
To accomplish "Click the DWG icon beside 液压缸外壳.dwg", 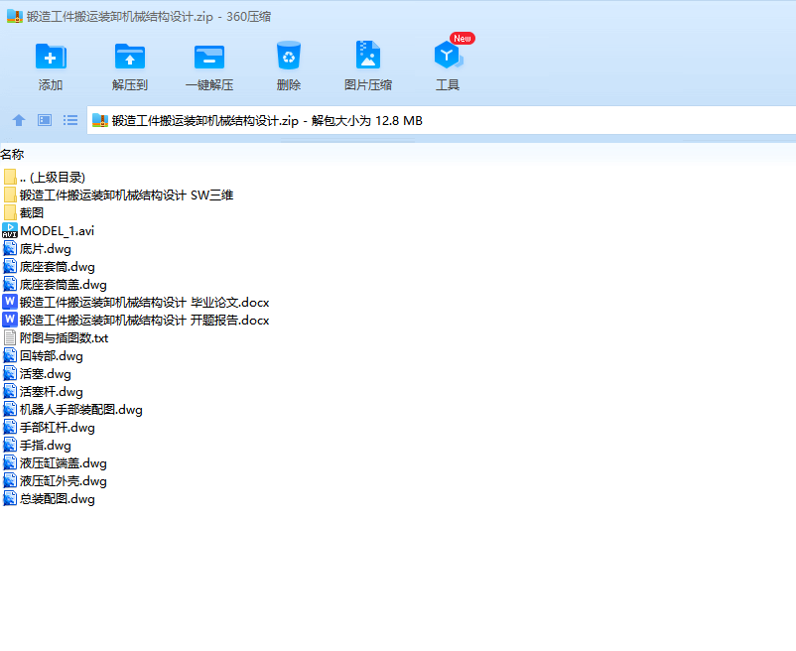I will click(10, 480).
